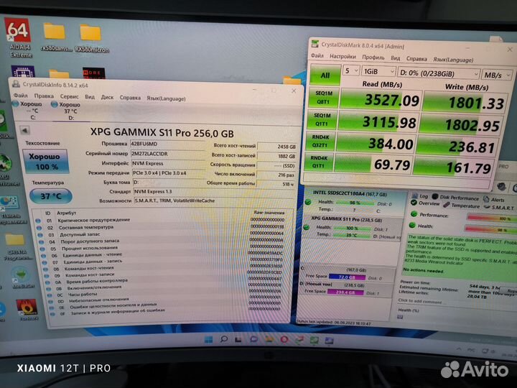This screenshot has height=388, width=517.
Task: Open Файл menu in CrystalDiskMark
Action: coord(317,55)
